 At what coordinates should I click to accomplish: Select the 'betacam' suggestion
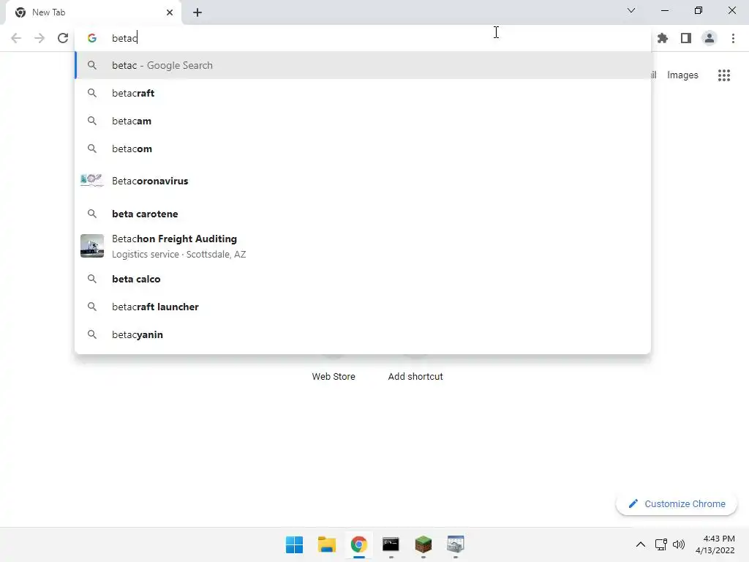pos(363,121)
